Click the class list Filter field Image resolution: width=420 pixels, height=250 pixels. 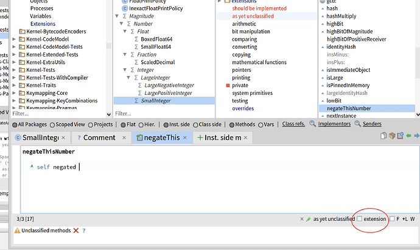(x=164, y=114)
